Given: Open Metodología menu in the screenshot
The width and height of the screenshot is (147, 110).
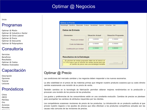Looking at the screenshot, I should (x=64, y=25).
